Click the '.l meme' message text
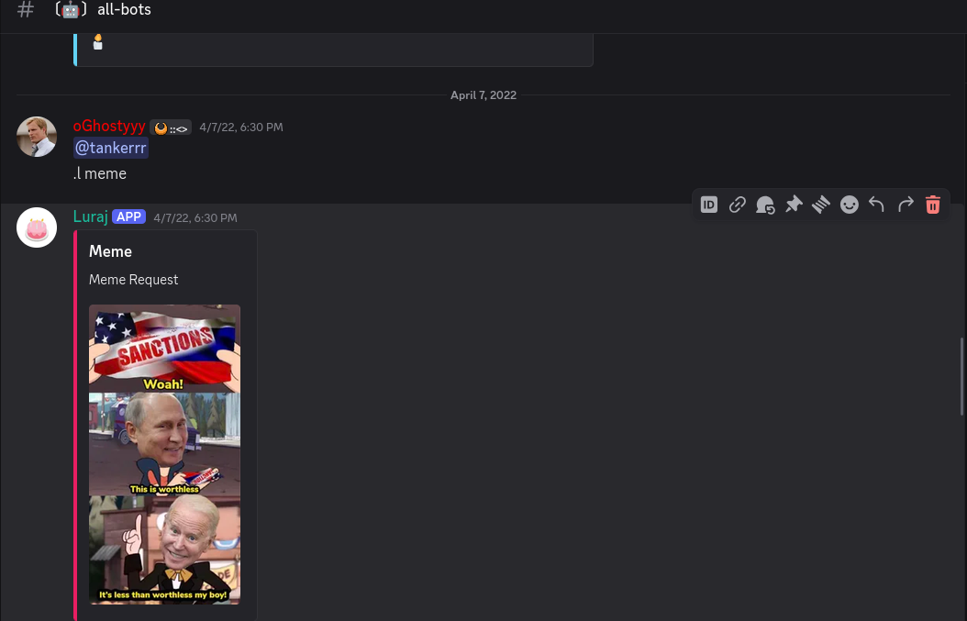 [x=100, y=174]
